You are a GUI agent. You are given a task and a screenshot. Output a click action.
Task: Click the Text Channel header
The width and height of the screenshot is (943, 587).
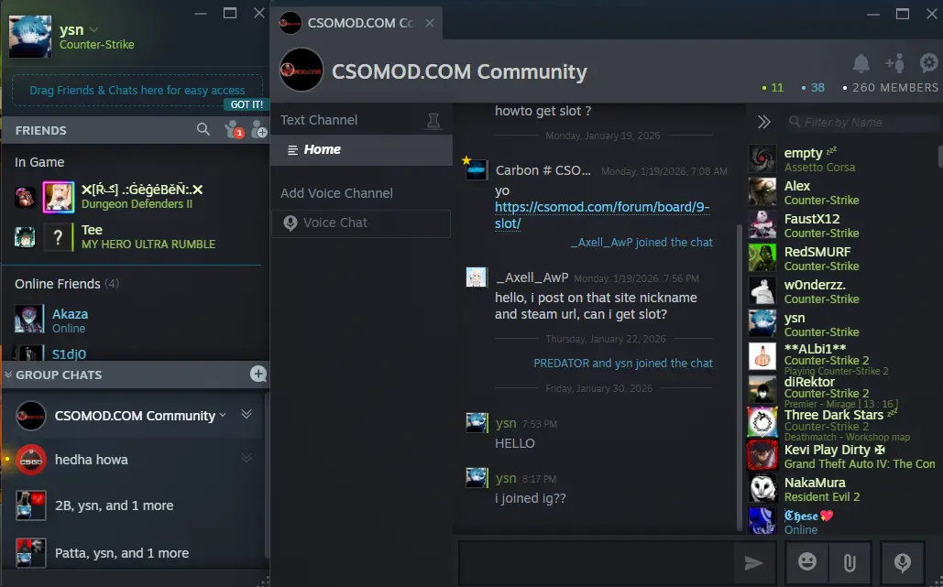click(x=319, y=120)
